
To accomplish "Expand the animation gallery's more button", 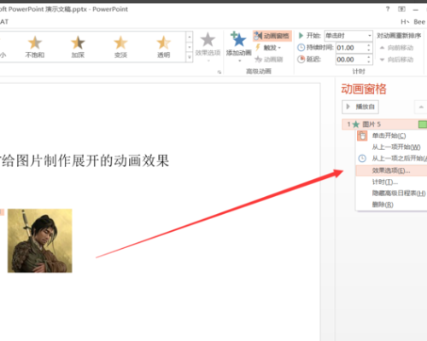I will click(190, 57).
